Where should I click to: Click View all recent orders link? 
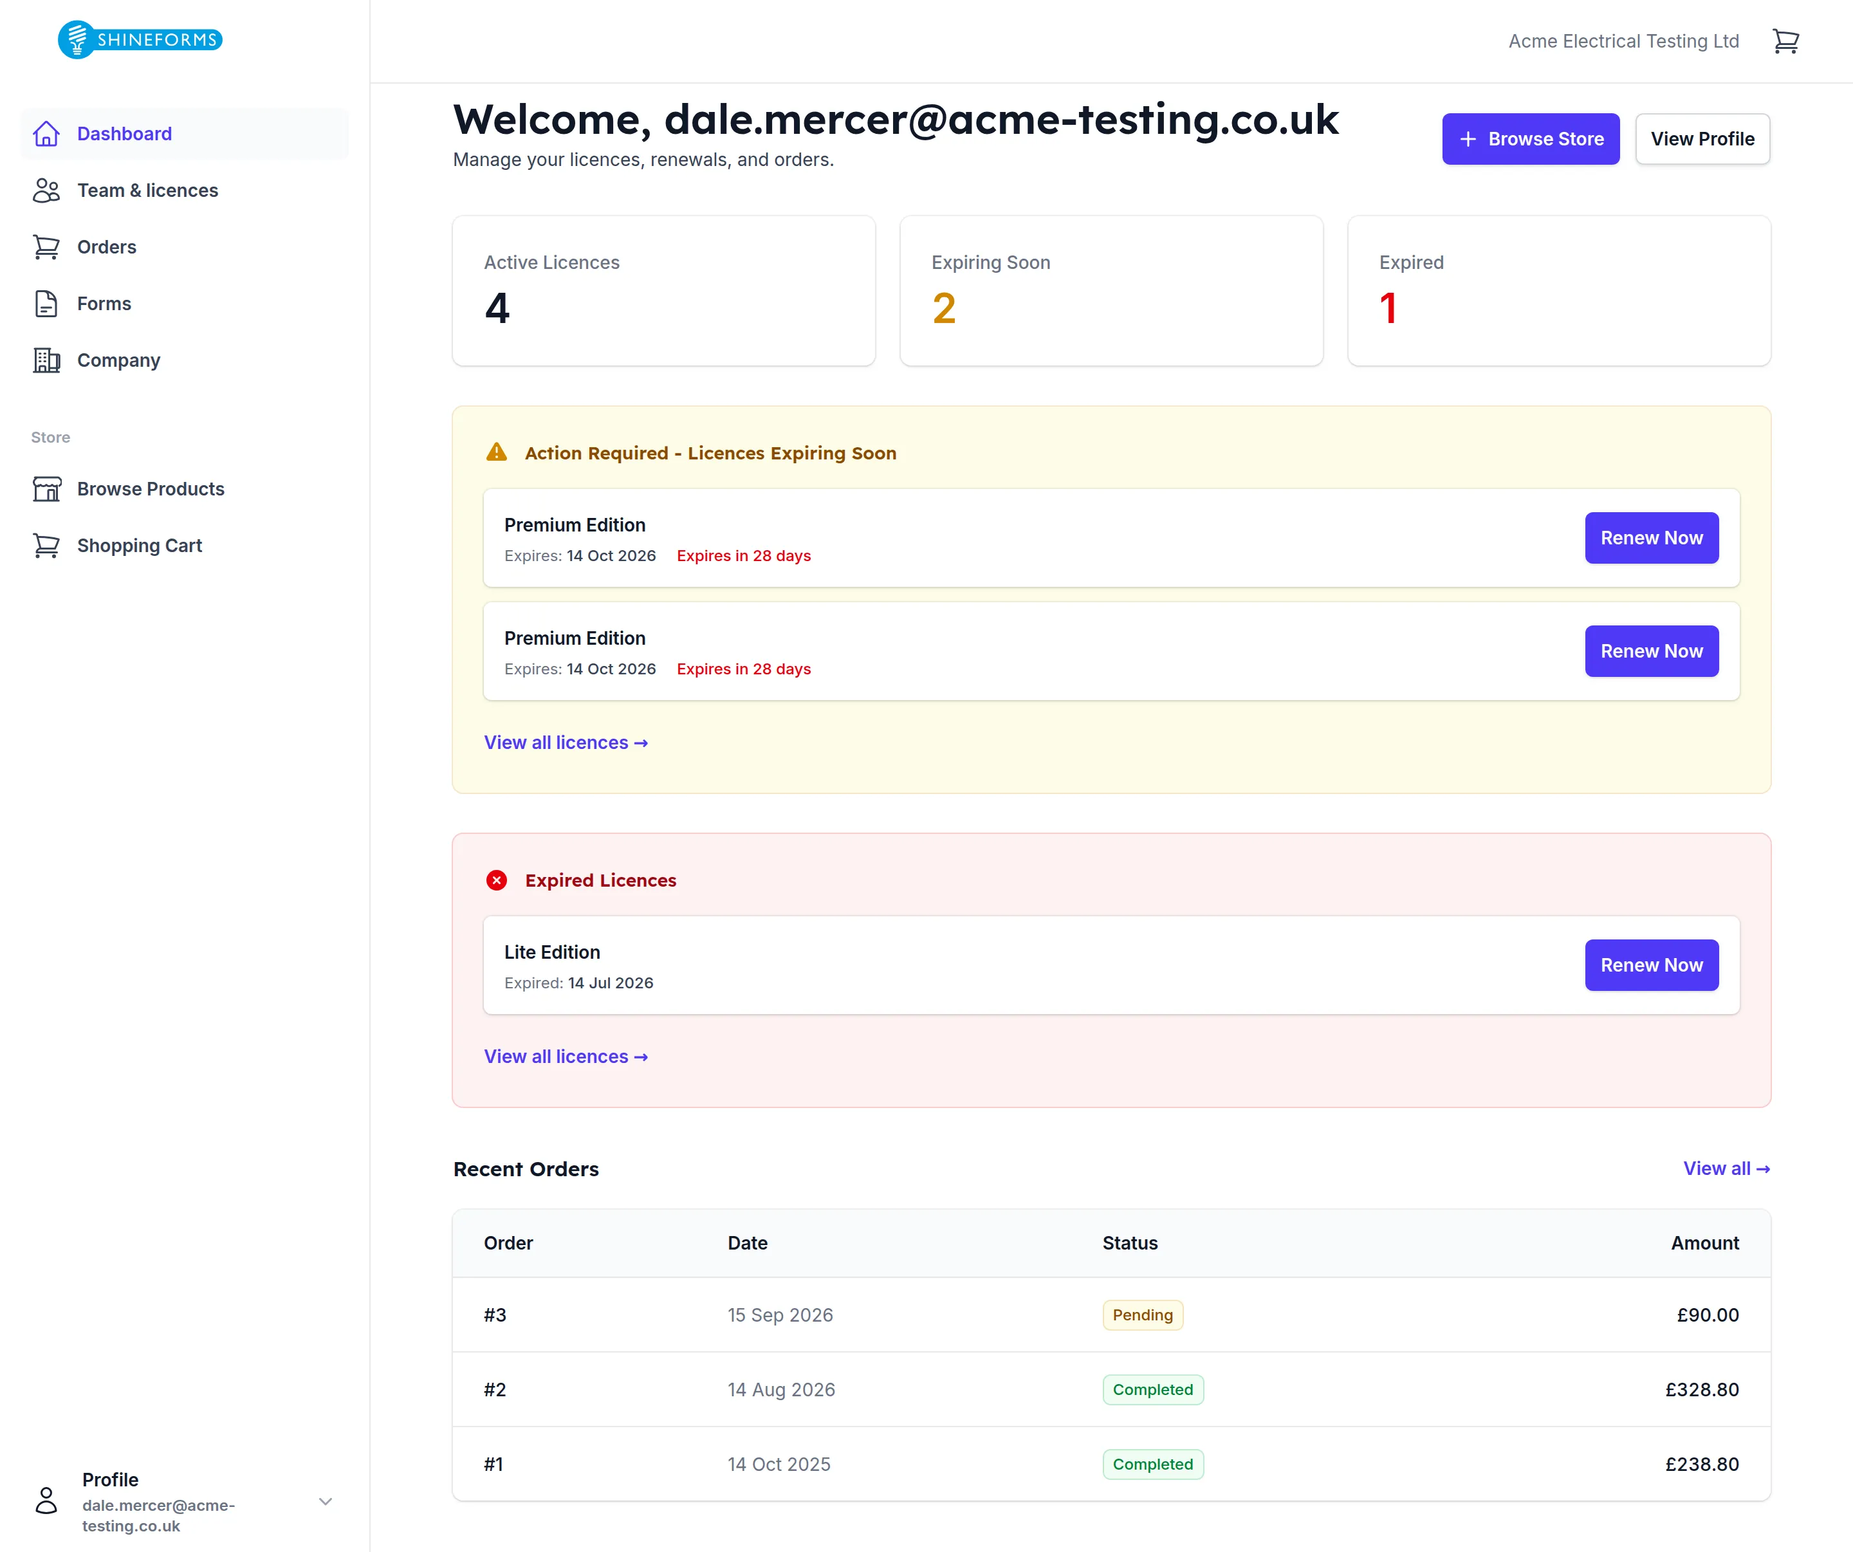pyautogui.click(x=1726, y=1169)
